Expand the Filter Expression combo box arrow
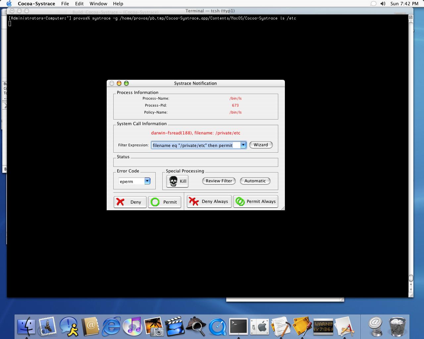Image resolution: width=424 pixels, height=339 pixels. click(243, 145)
